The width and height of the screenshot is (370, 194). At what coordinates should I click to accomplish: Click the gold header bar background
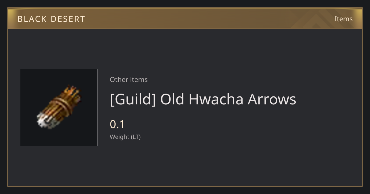pyautogui.click(x=185, y=18)
